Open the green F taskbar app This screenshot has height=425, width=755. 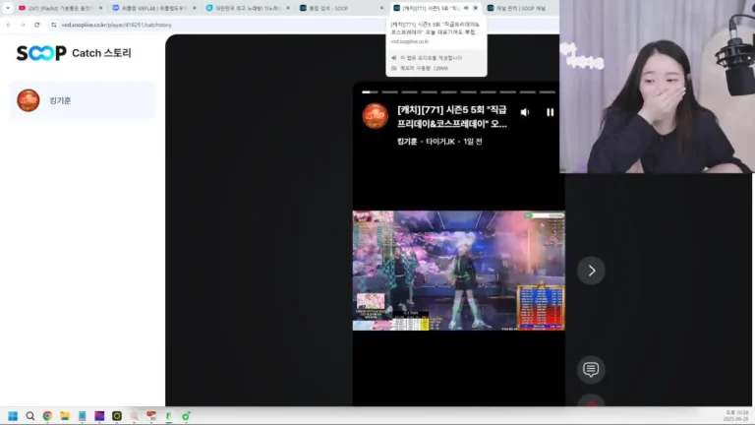(x=168, y=416)
